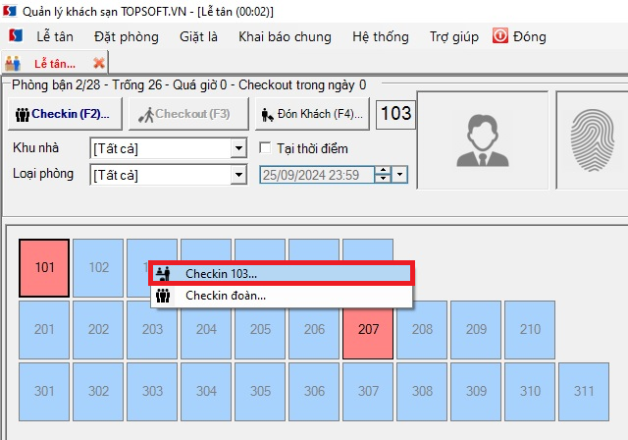Click the red power icon beside Đóng
628x440 pixels.
tap(500, 35)
